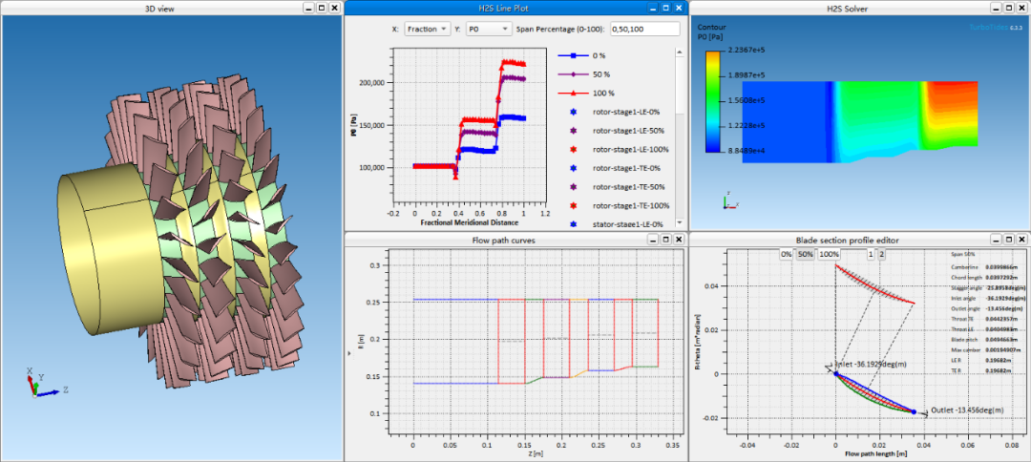Screen dimensions: 1031x462
Task: Select the 100% span button
Action: pyautogui.click(x=829, y=255)
